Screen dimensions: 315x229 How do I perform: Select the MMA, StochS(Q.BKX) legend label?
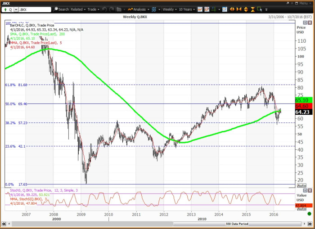coord(28,199)
